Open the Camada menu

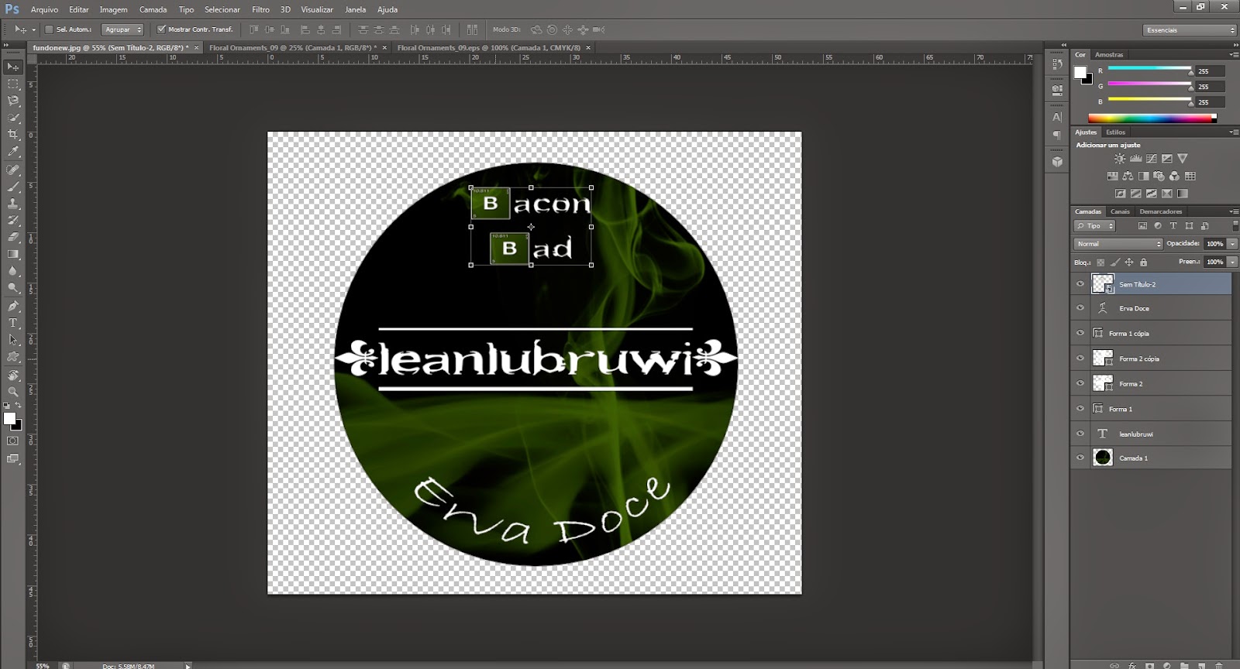(153, 9)
